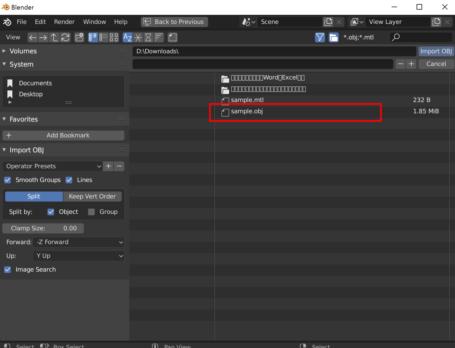The height and width of the screenshot is (348, 455).
Task: Sort files by extension icon
Action: point(138,37)
